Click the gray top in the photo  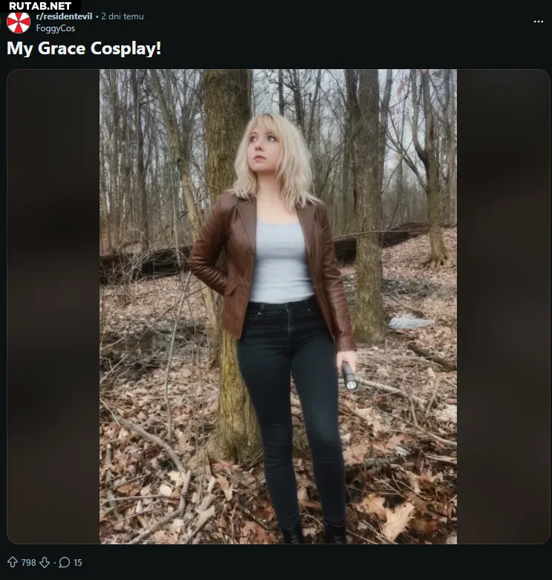point(279,260)
